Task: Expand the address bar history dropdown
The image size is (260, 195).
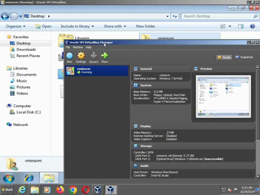Action: [168, 16]
